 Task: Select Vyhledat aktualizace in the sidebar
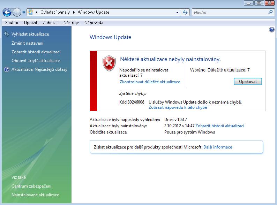pos(30,34)
